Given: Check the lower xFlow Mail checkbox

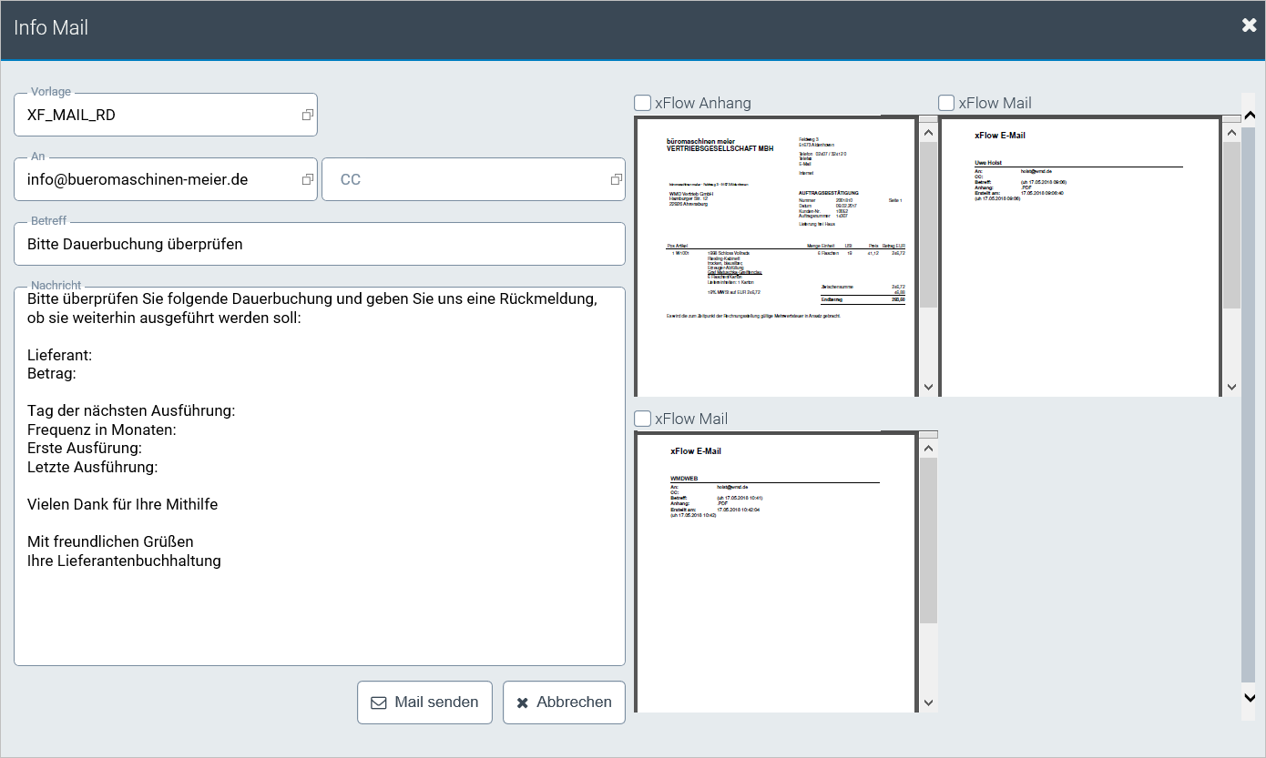Looking at the screenshot, I should pos(643,419).
